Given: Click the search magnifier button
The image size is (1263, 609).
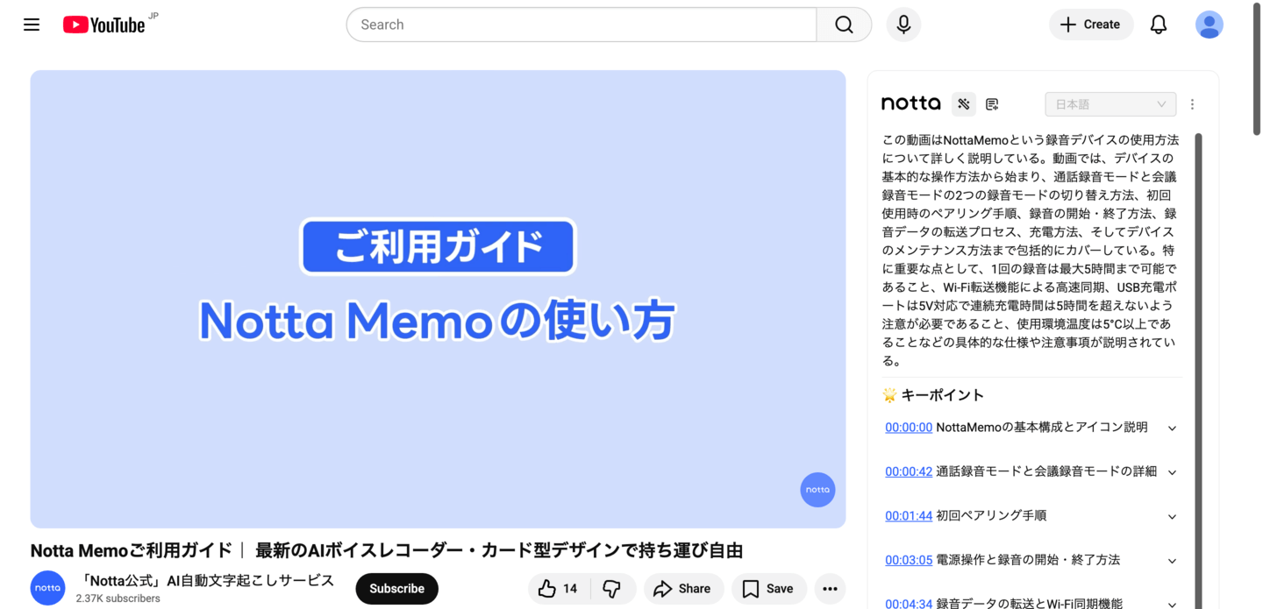Looking at the screenshot, I should [844, 25].
